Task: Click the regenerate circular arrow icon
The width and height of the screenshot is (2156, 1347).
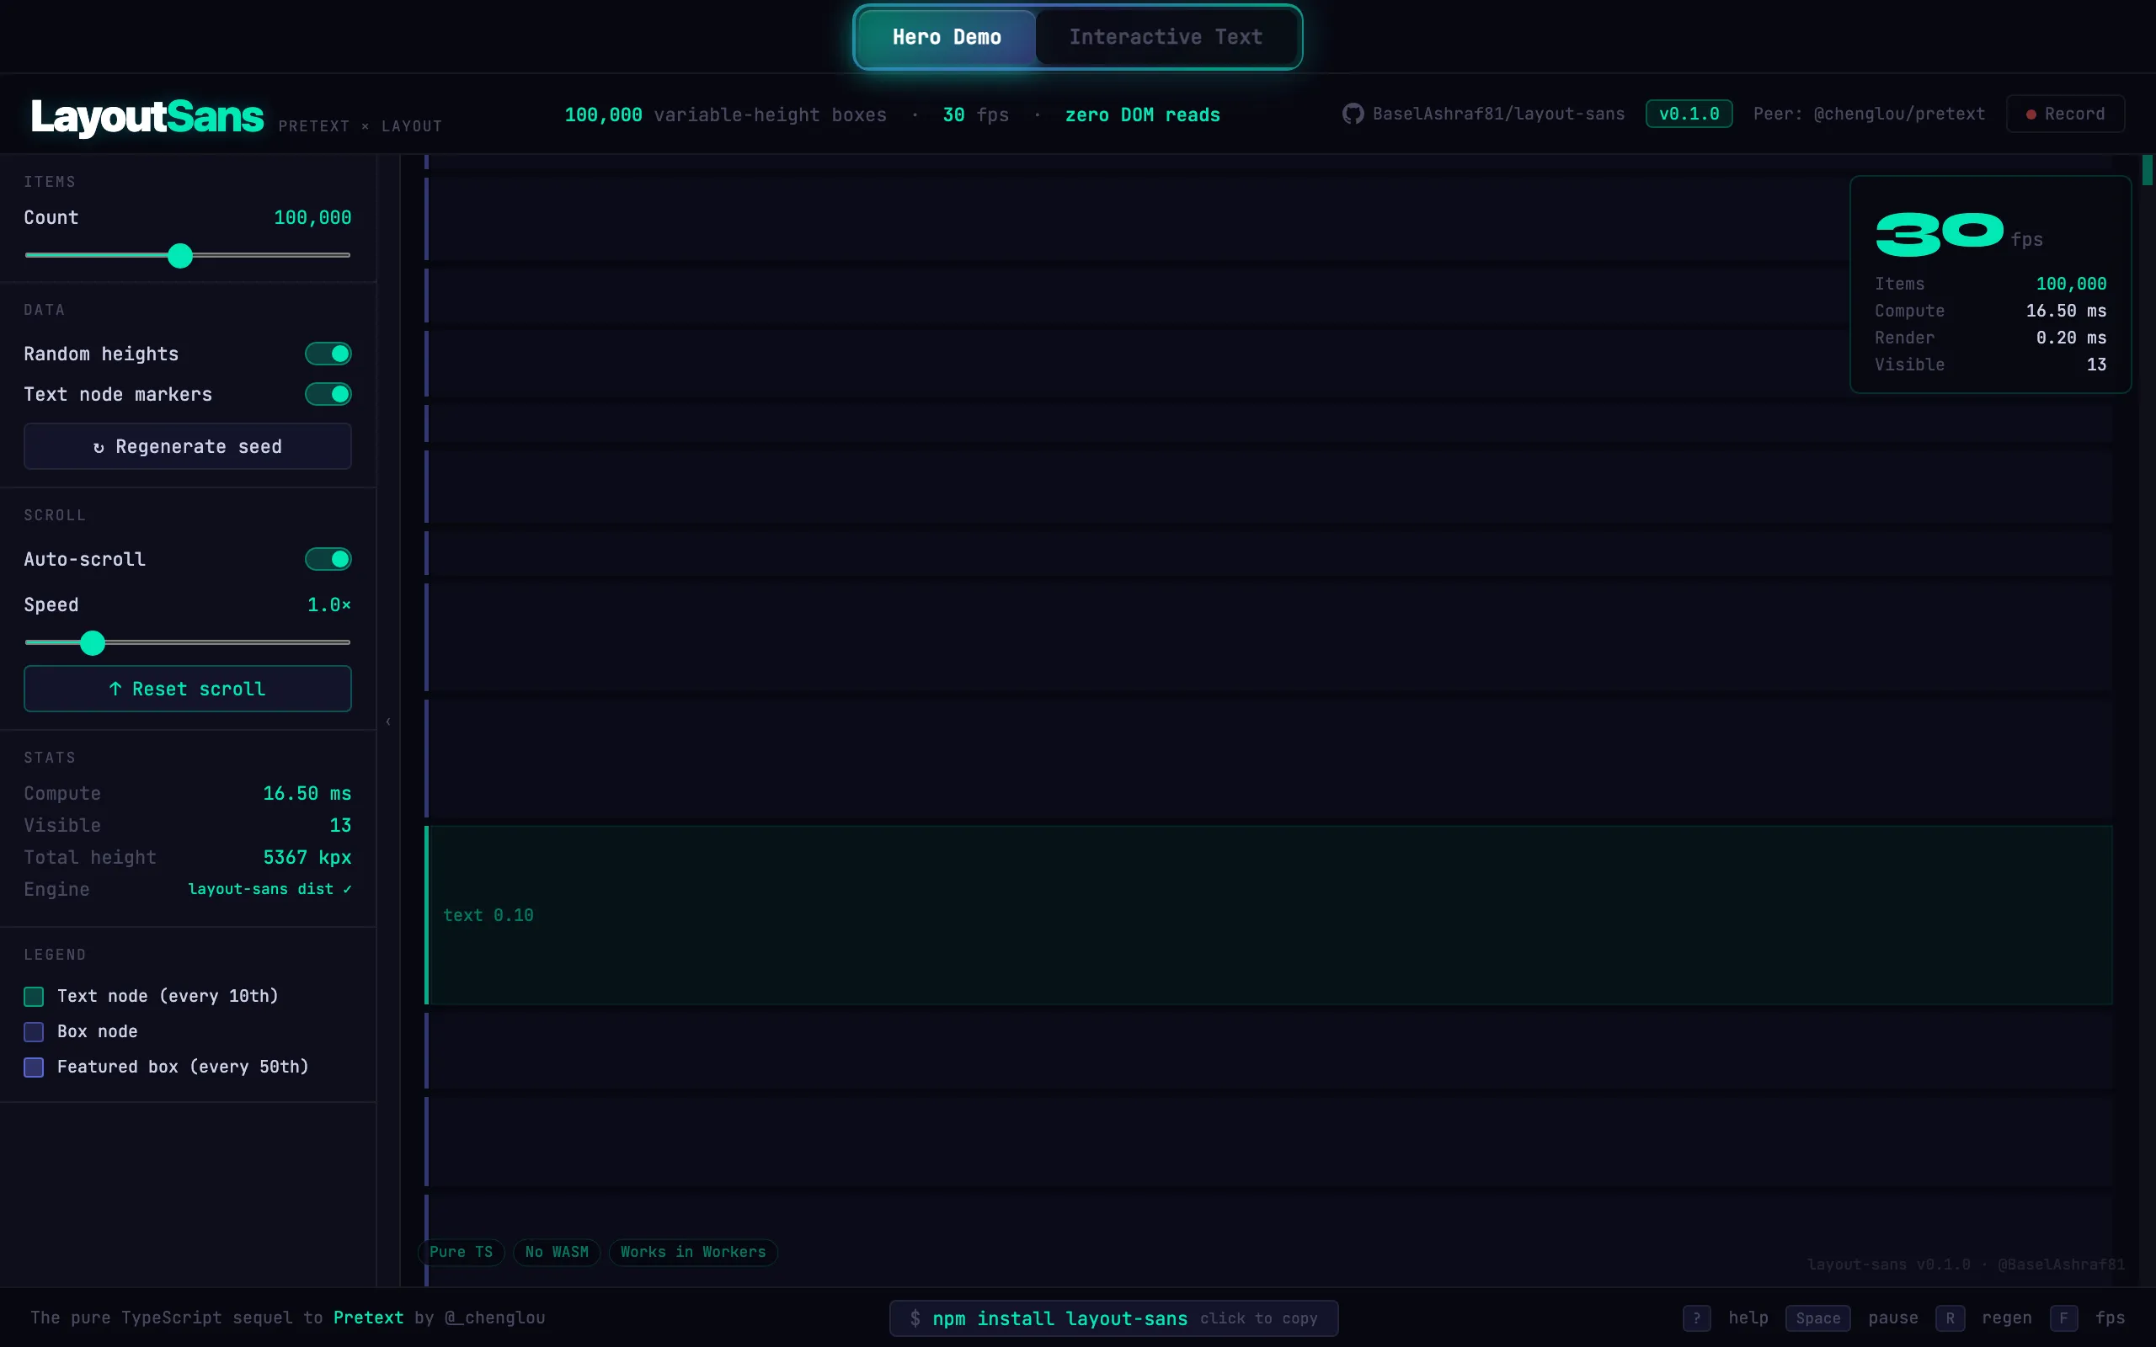Action: [99, 447]
